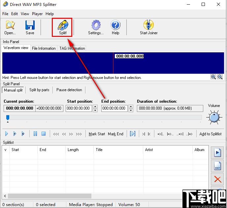Click the =>|.. navigation button

[161, 134]
